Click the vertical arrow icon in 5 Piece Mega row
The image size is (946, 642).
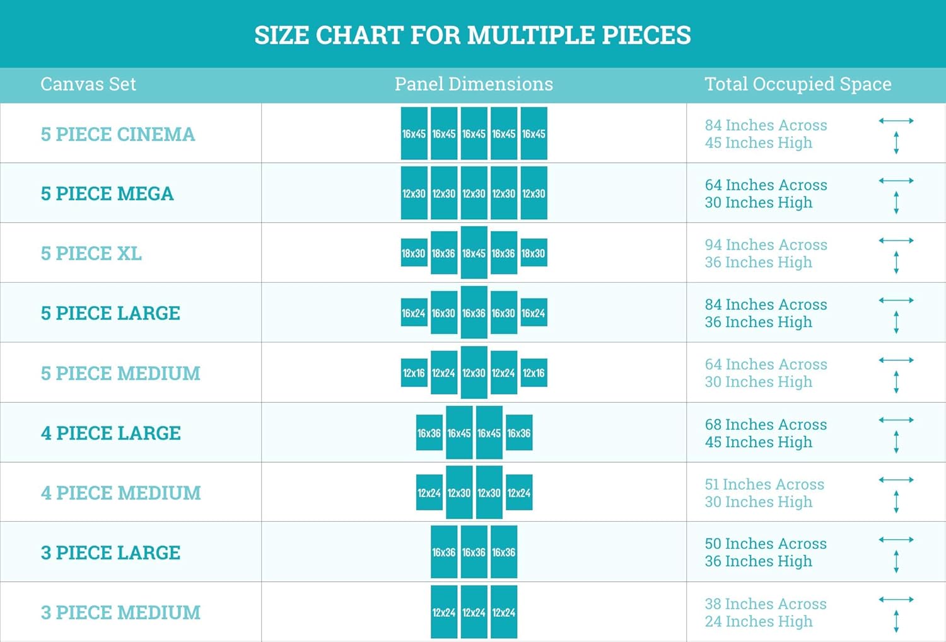896,203
